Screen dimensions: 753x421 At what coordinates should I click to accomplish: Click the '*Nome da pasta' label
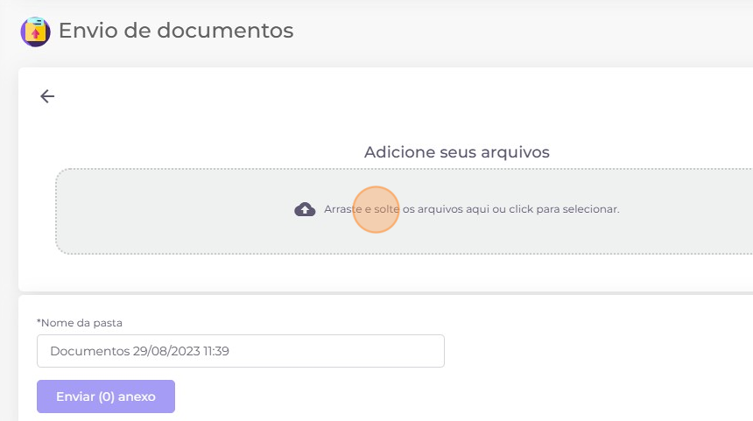coord(80,323)
